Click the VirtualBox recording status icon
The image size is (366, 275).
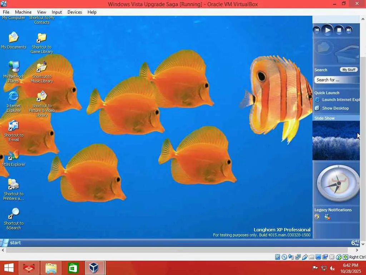[325, 257]
